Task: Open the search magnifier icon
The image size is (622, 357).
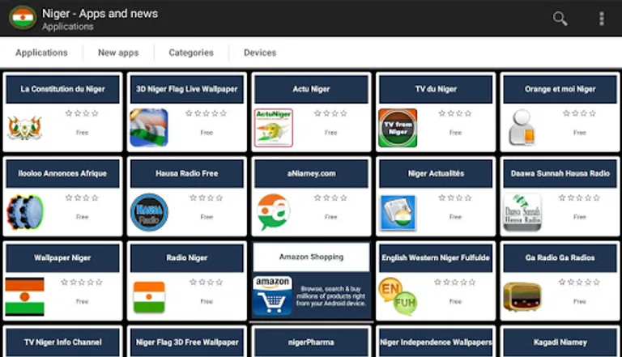Action: 560,19
